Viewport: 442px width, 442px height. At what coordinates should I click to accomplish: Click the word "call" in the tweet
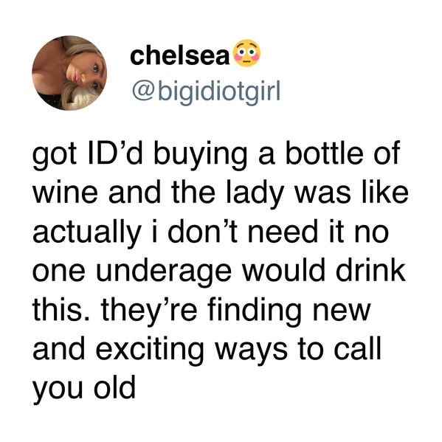(358, 348)
